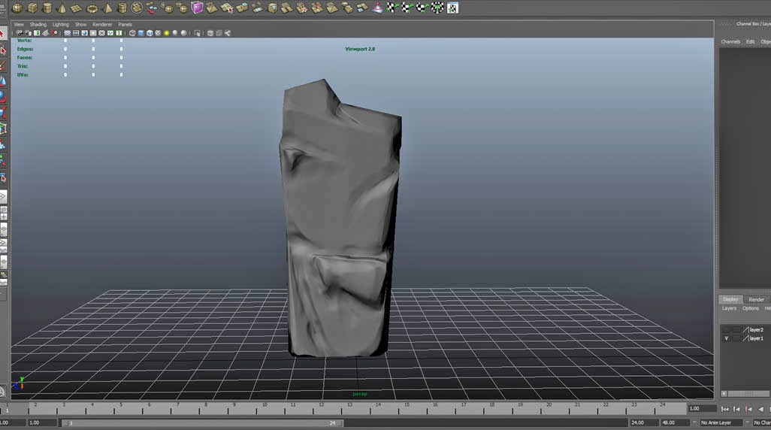Click the playback end time field 24.00
This screenshot has height=430, width=771.
643,422
